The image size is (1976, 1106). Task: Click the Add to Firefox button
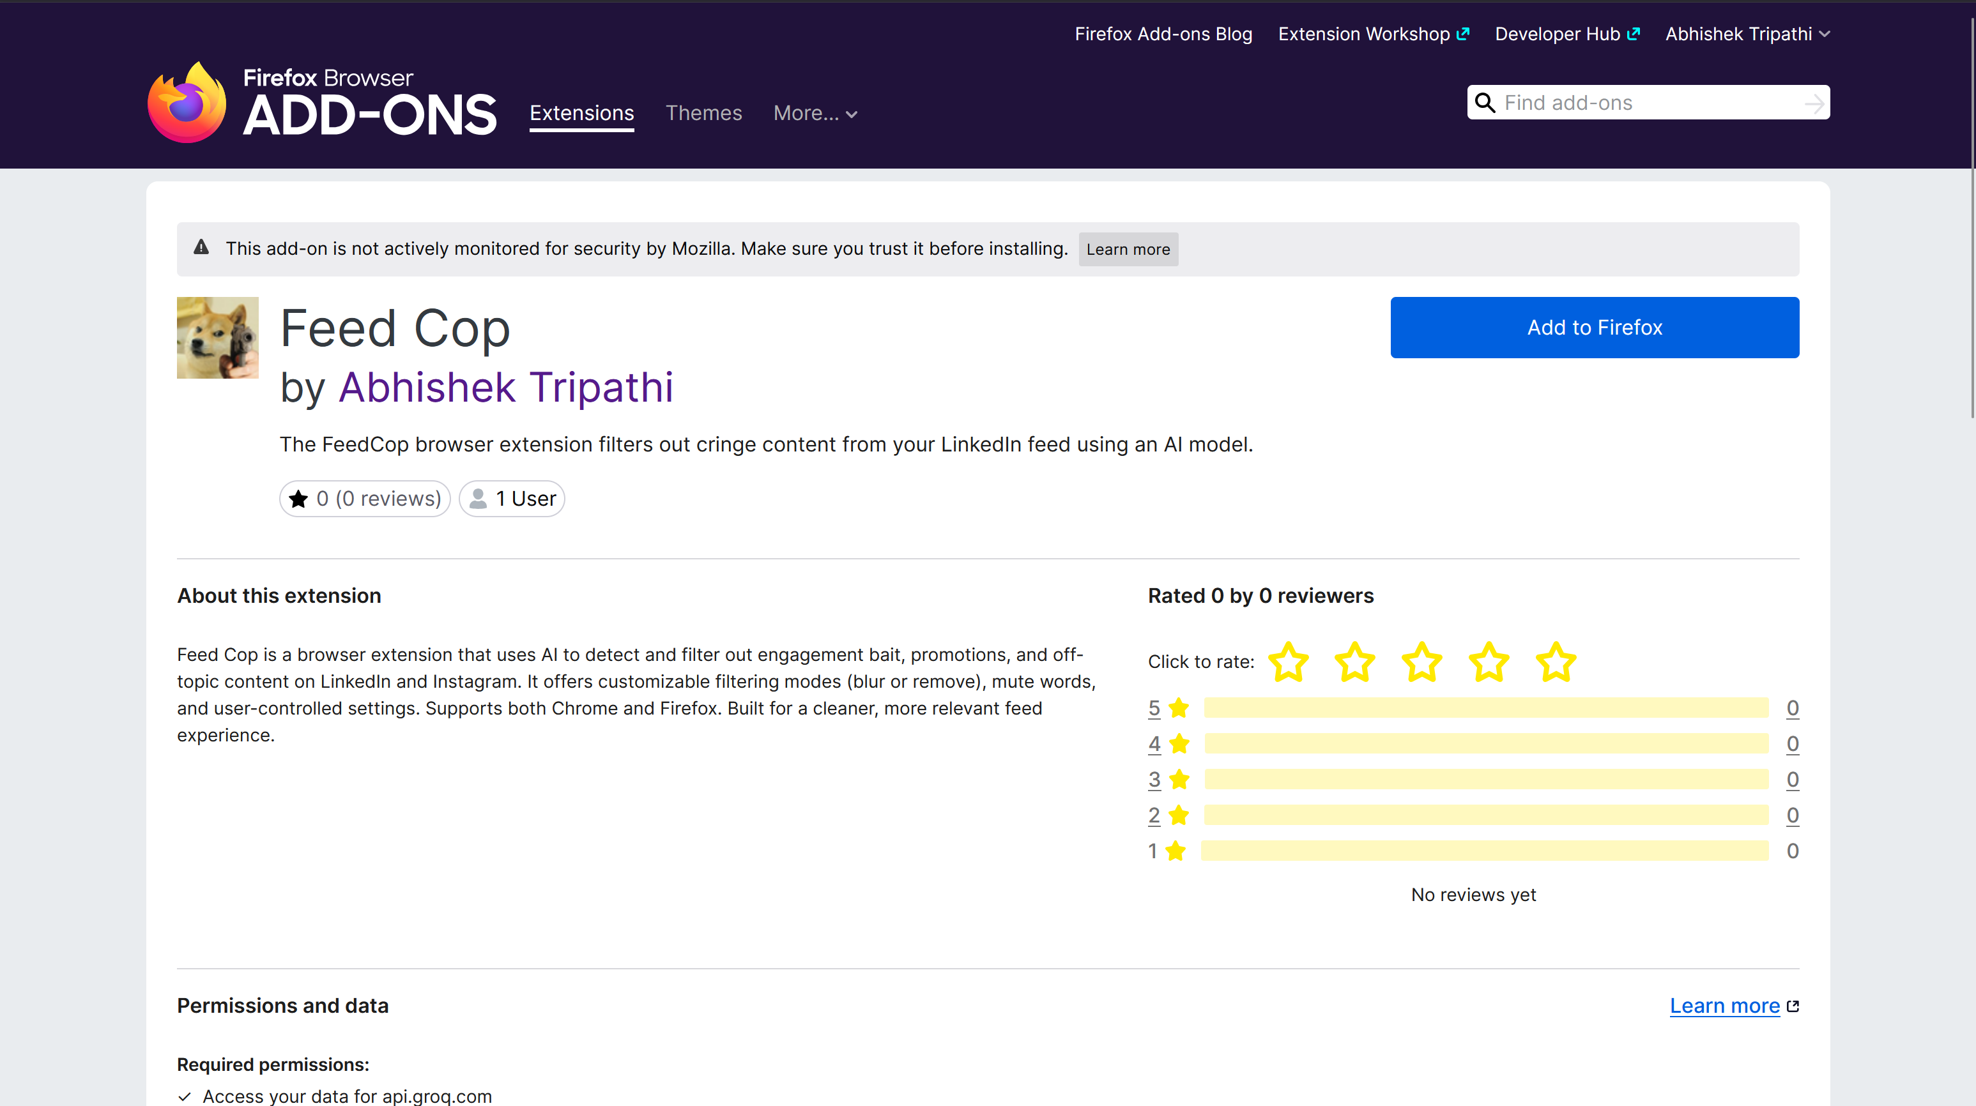[1595, 327]
